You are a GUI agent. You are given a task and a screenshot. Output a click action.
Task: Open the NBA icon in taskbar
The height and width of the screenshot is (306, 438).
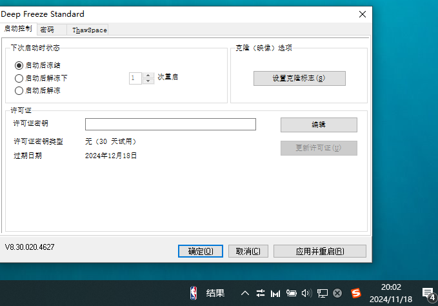pos(194,293)
